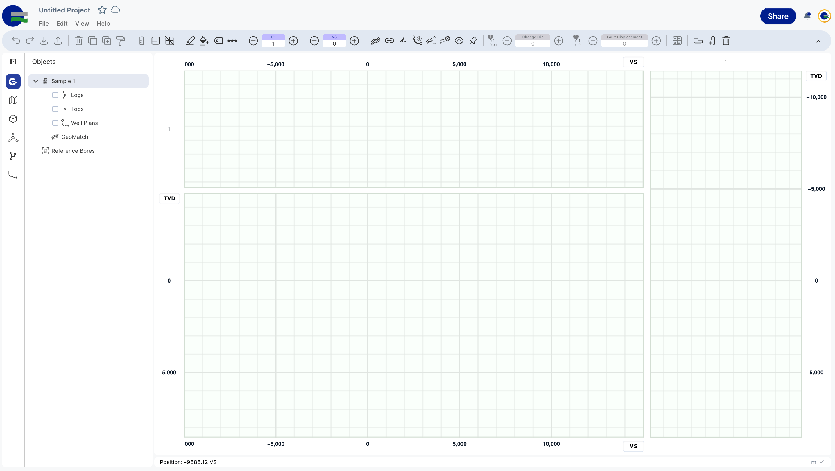Check the Tops checkbox
Image resolution: width=835 pixels, height=471 pixels.
(x=55, y=109)
